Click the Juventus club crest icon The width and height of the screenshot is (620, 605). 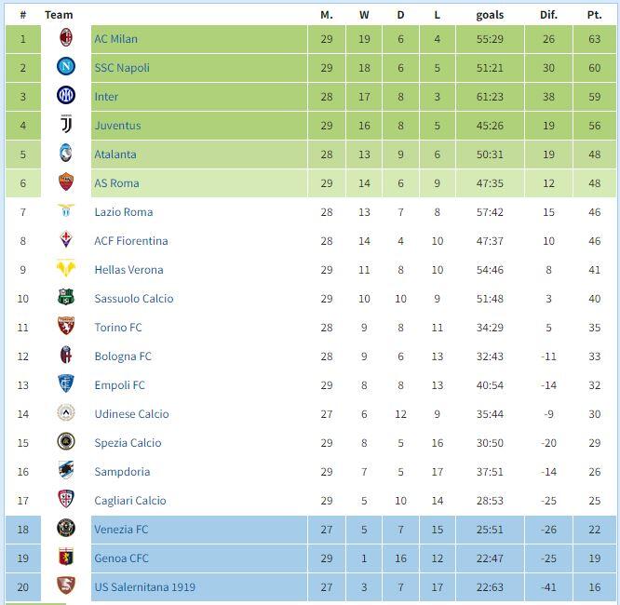pos(66,126)
